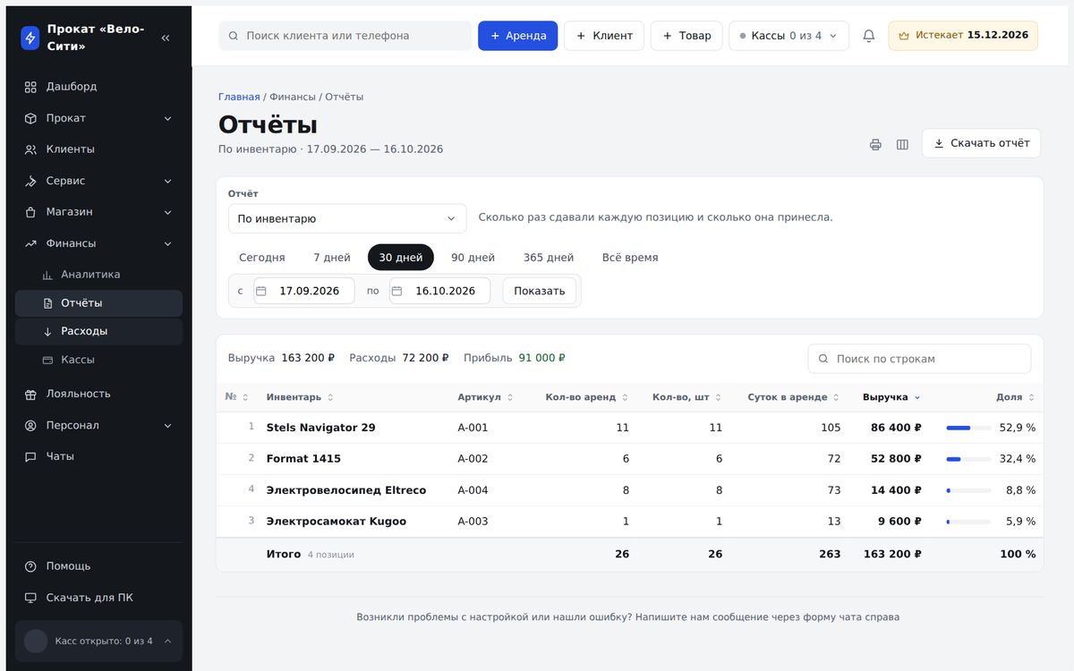Open Расходы in the sidebar
This screenshot has width=1074, height=671.
click(x=98, y=331)
